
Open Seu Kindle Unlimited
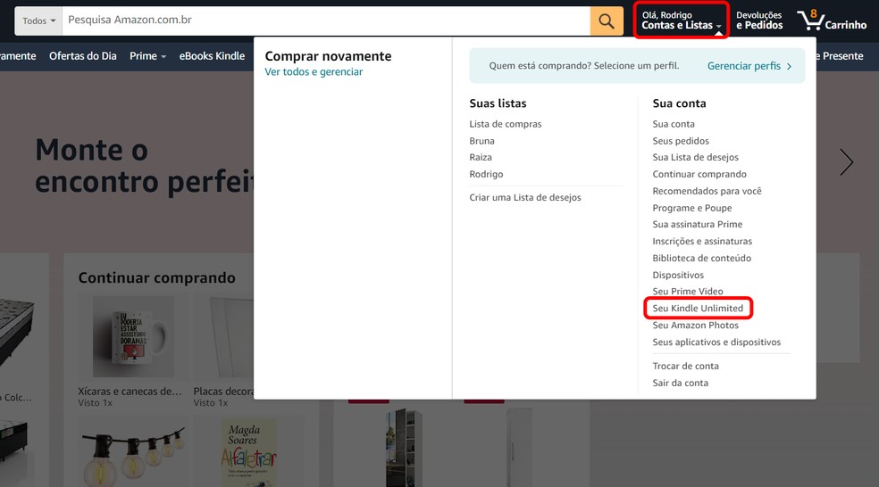[698, 309]
